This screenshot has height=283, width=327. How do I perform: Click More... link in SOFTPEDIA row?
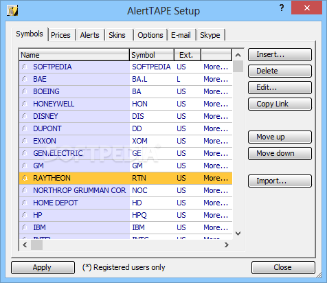pos(216,67)
